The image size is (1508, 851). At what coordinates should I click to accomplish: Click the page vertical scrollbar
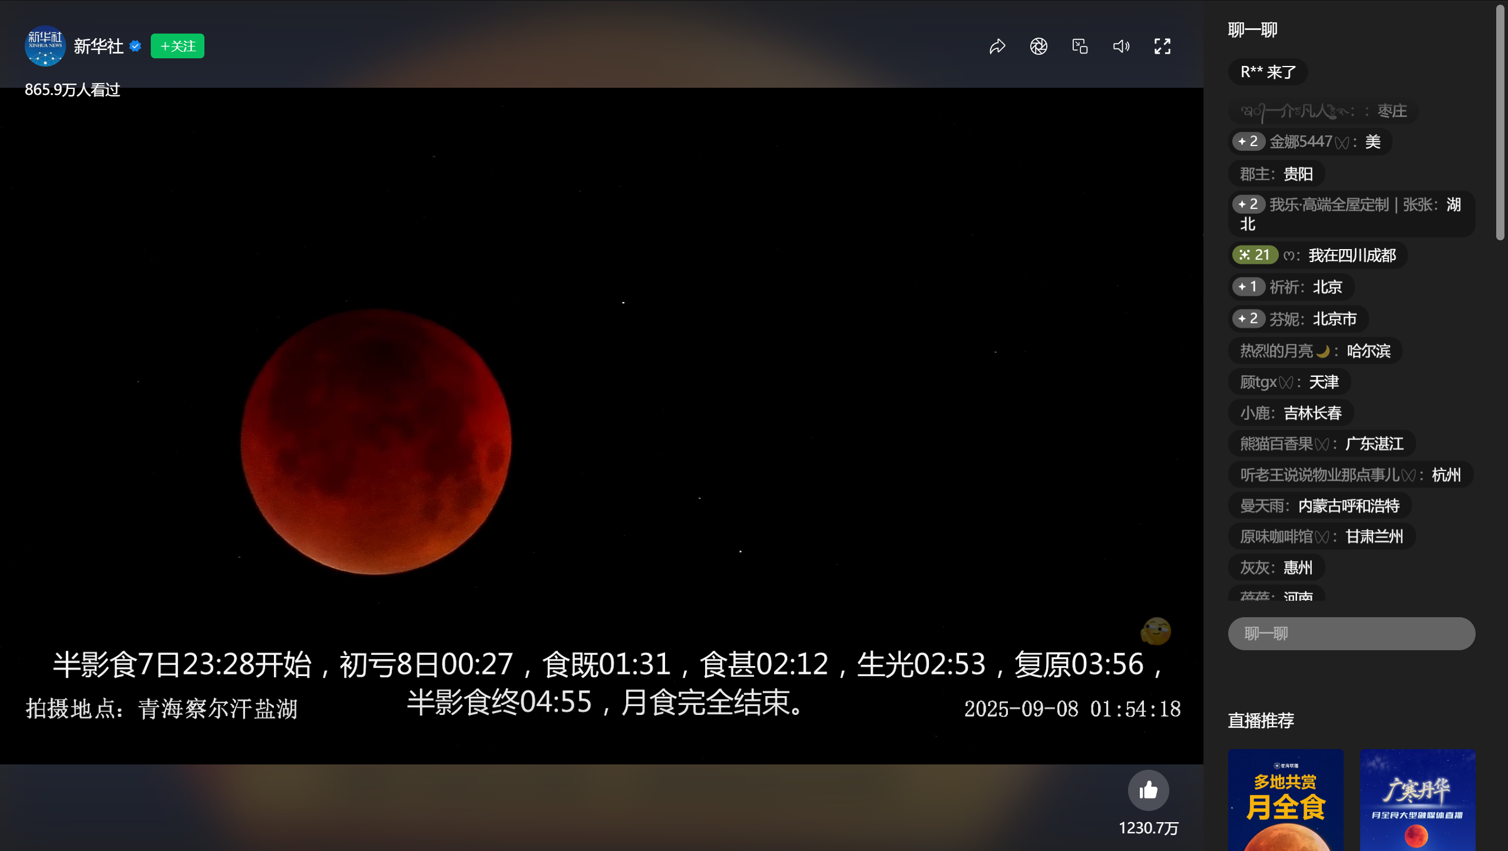(1500, 122)
